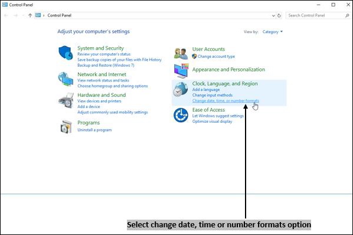Image resolution: width=353 pixels, height=235 pixels.
Task: Maximize the Control Panel window
Action: tap(333, 5)
